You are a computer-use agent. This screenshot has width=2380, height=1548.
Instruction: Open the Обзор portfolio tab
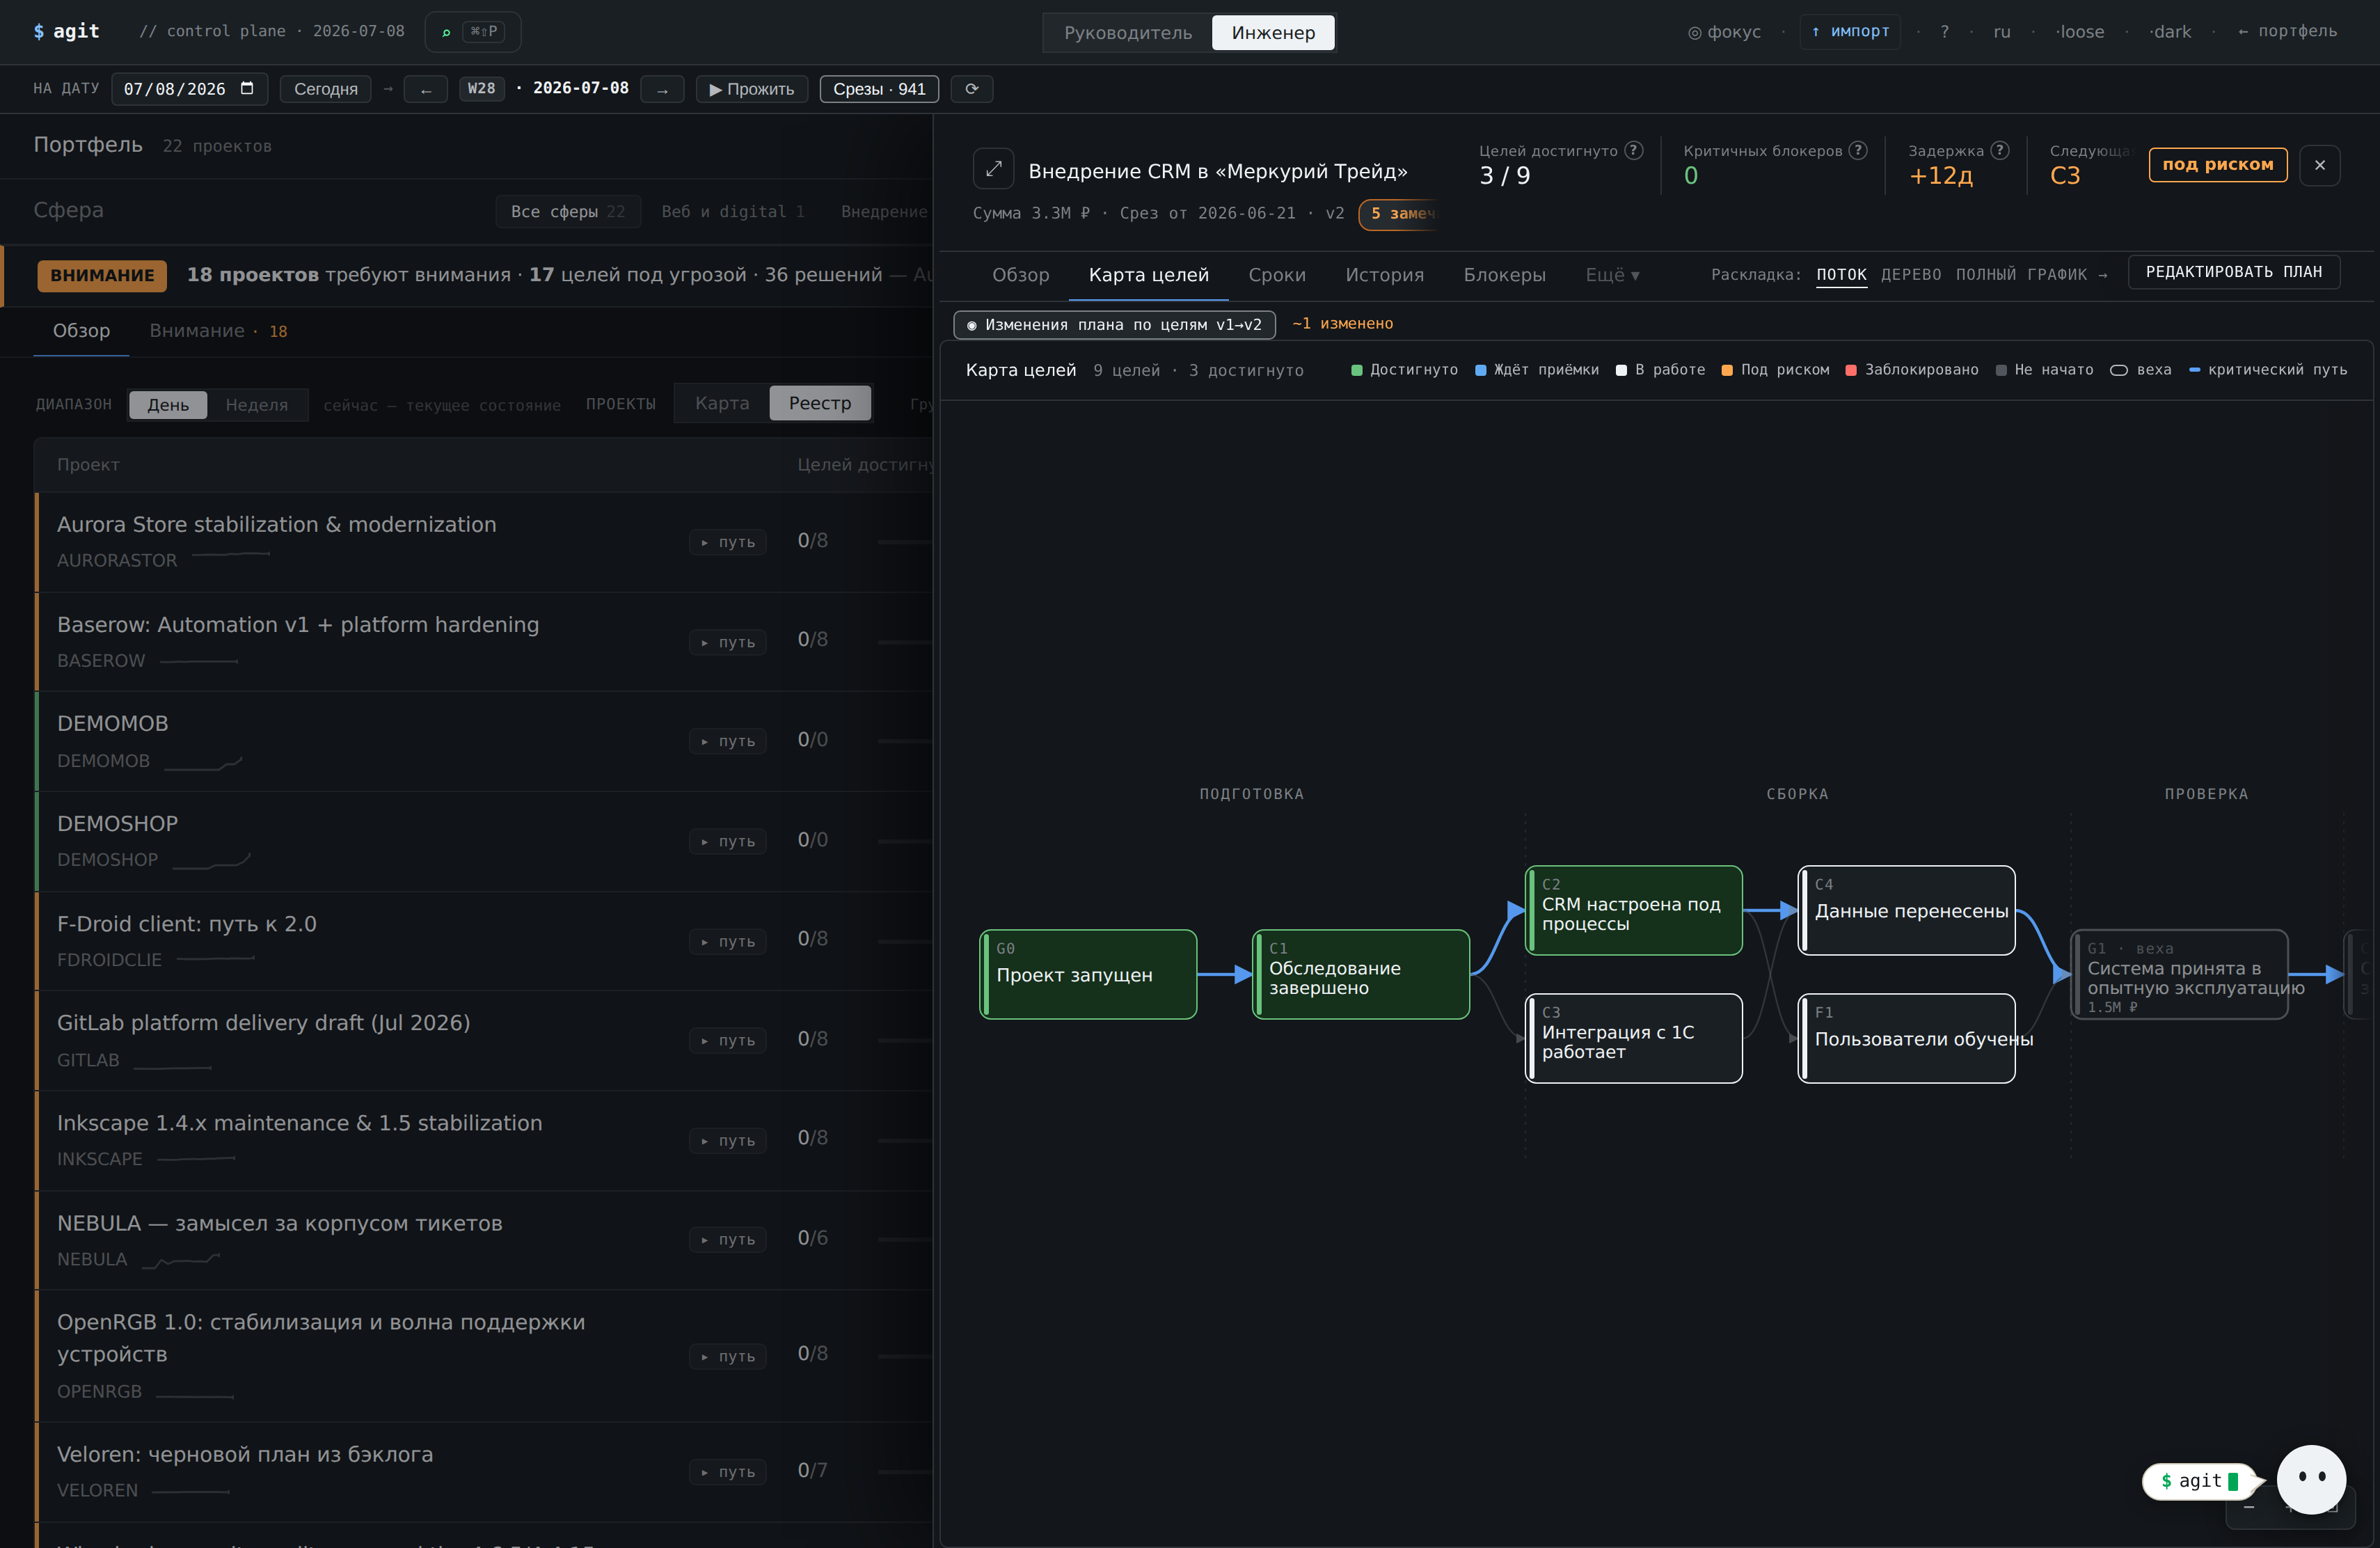[x=81, y=331]
